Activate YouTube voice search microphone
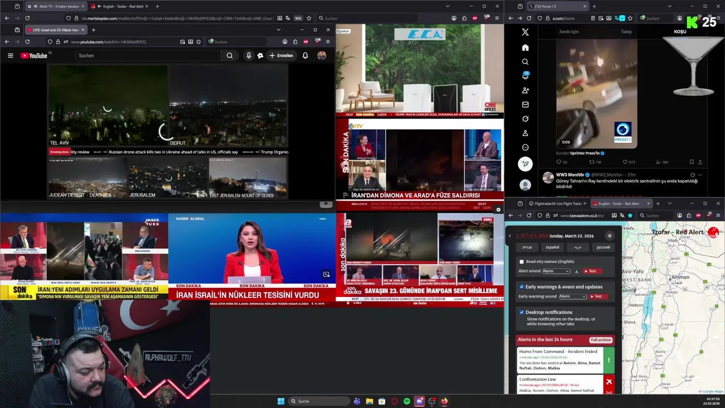 (248, 56)
